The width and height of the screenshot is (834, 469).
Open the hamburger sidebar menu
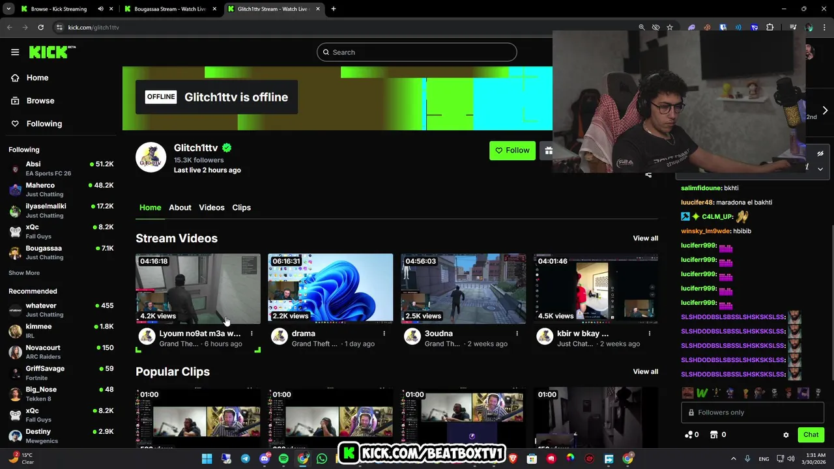[x=15, y=52]
